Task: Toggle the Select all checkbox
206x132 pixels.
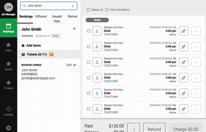Action: click(89, 10)
